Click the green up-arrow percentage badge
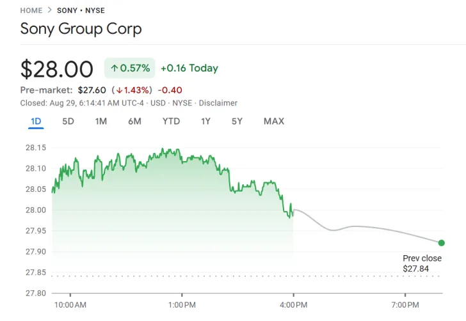Screen dimensions: 466x321 [x=130, y=68]
